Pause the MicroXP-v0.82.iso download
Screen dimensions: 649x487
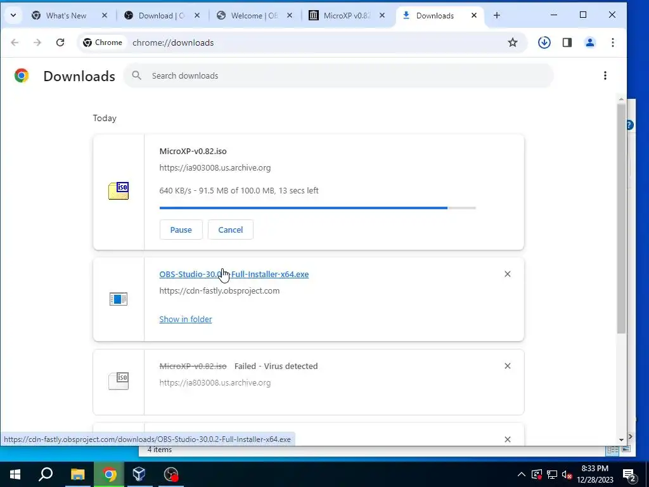181,230
